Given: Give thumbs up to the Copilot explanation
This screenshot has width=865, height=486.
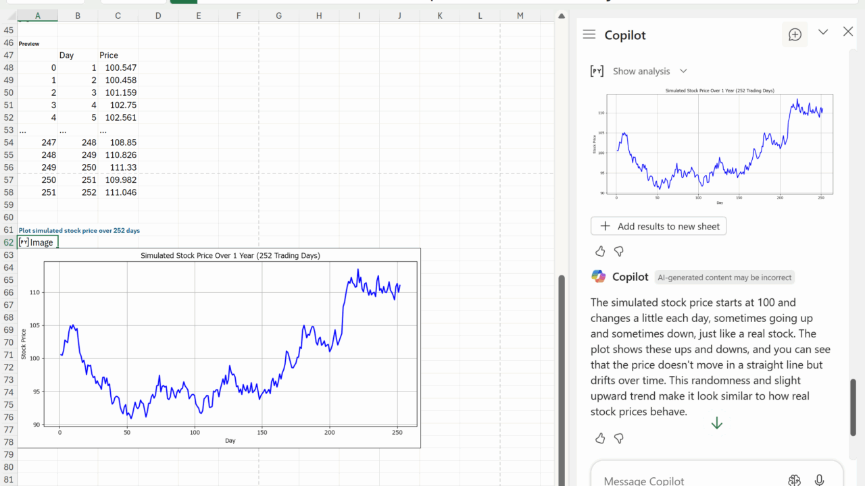Looking at the screenshot, I should click(x=600, y=438).
